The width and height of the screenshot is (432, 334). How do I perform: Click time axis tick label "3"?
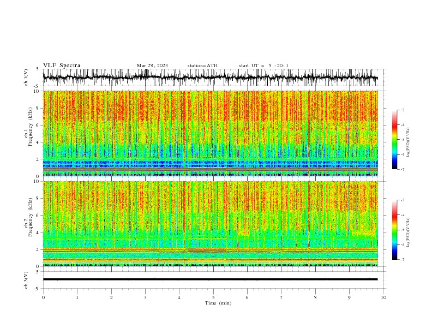(145, 297)
